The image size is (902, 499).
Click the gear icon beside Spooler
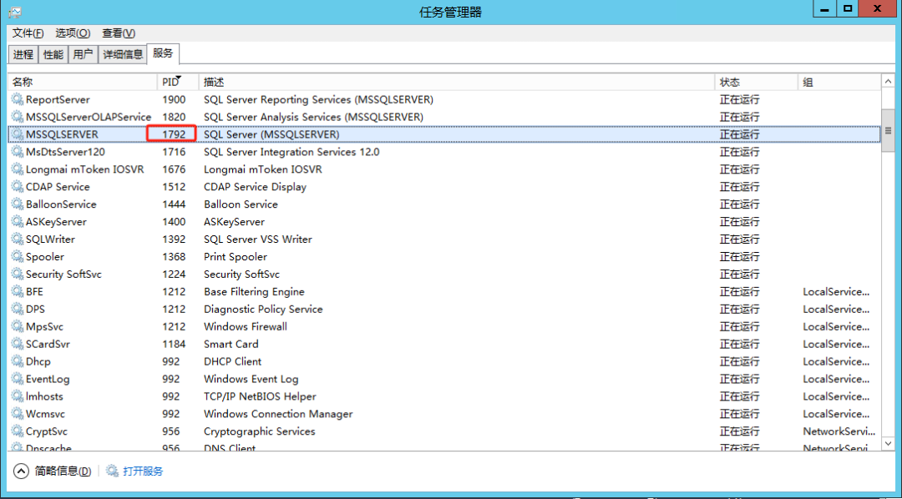coord(18,256)
